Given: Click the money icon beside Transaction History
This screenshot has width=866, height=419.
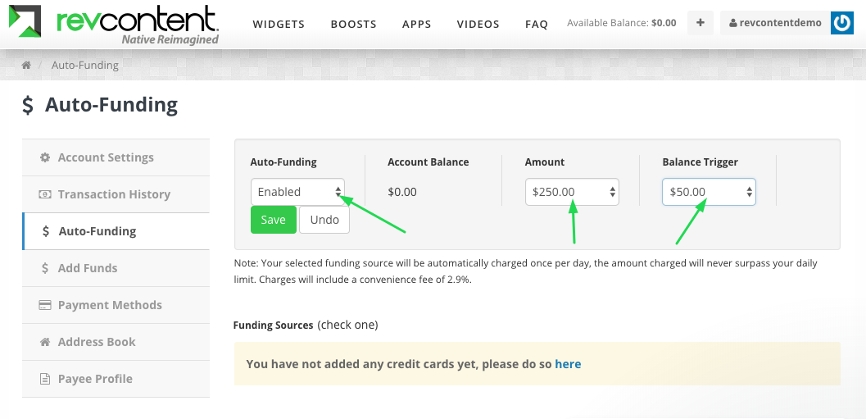Looking at the screenshot, I should coord(45,194).
